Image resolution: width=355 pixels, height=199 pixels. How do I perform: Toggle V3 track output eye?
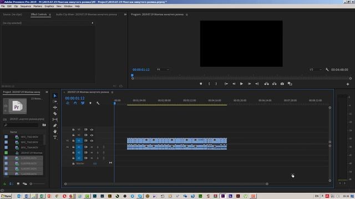(92, 129)
